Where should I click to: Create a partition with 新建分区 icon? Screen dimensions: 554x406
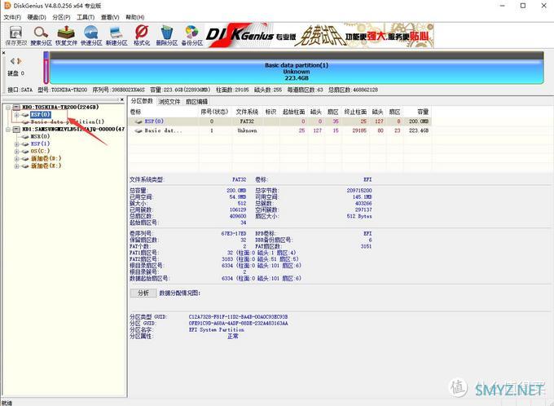coord(117,36)
